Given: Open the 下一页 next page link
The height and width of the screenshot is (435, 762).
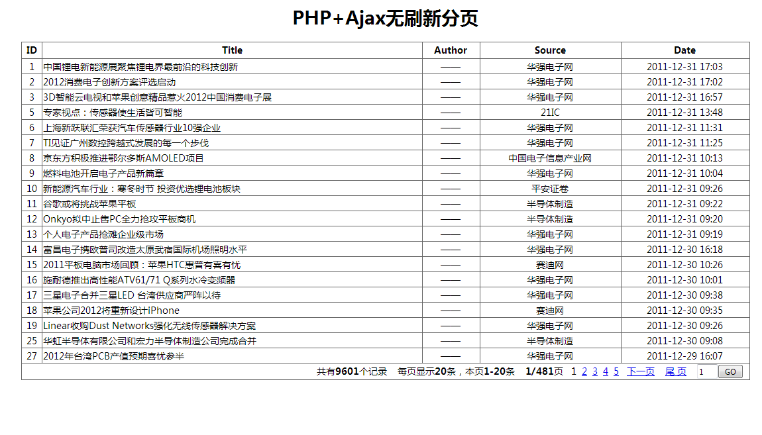Looking at the screenshot, I should 641,371.
